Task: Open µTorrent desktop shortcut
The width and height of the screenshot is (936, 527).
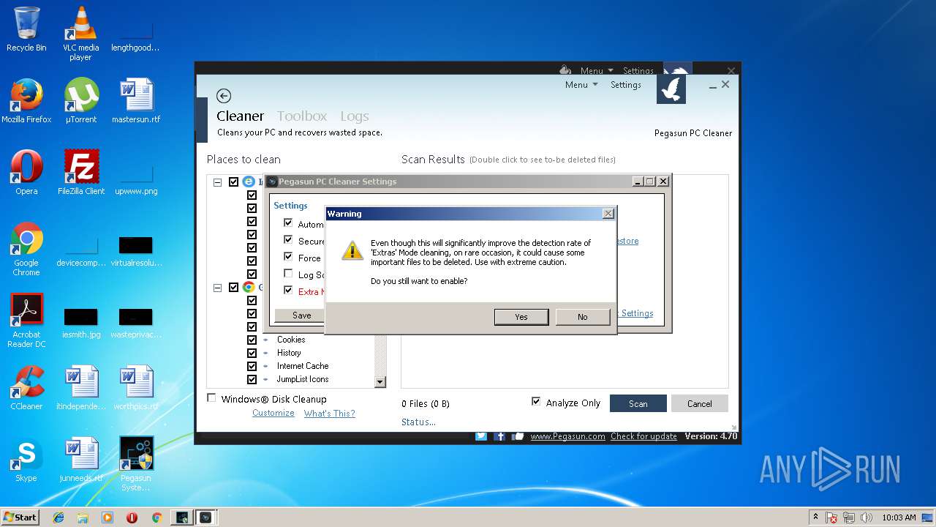Action: tap(80, 101)
